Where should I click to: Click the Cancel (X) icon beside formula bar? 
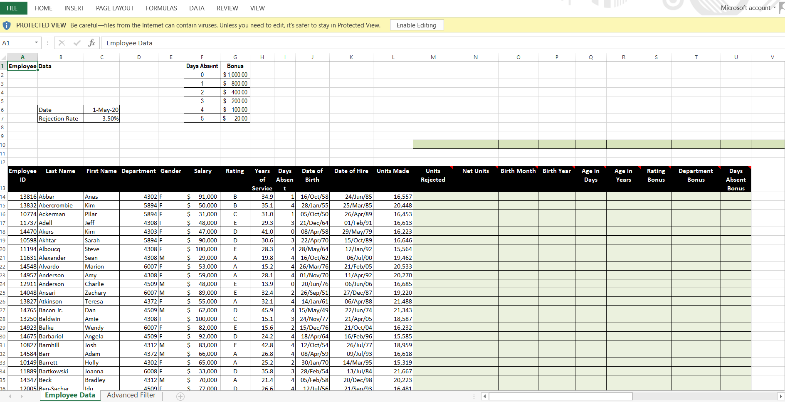point(62,43)
